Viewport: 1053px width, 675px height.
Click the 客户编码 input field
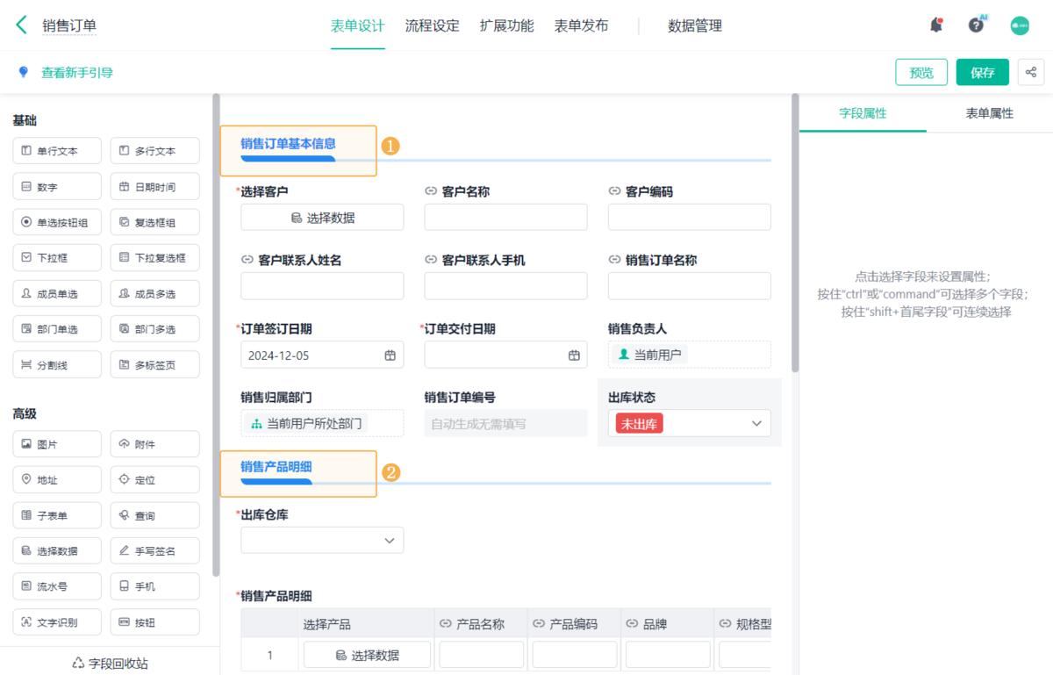click(x=690, y=218)
